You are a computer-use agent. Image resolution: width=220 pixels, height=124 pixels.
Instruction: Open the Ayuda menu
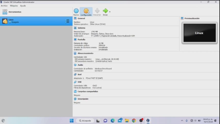click(23, 6)
